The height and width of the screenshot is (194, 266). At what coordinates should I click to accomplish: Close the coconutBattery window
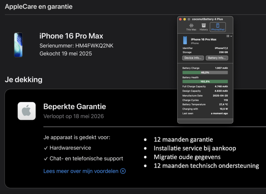coord(181,19)
